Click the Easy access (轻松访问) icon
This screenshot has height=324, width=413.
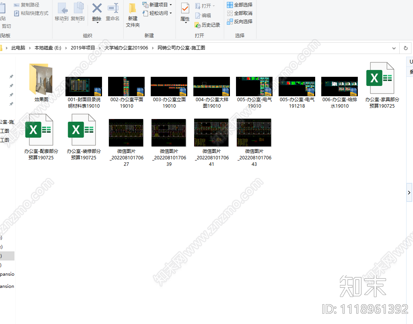[145, 13]
